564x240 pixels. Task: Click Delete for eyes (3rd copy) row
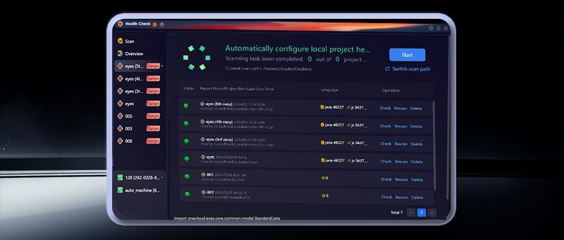coord(417,144)
